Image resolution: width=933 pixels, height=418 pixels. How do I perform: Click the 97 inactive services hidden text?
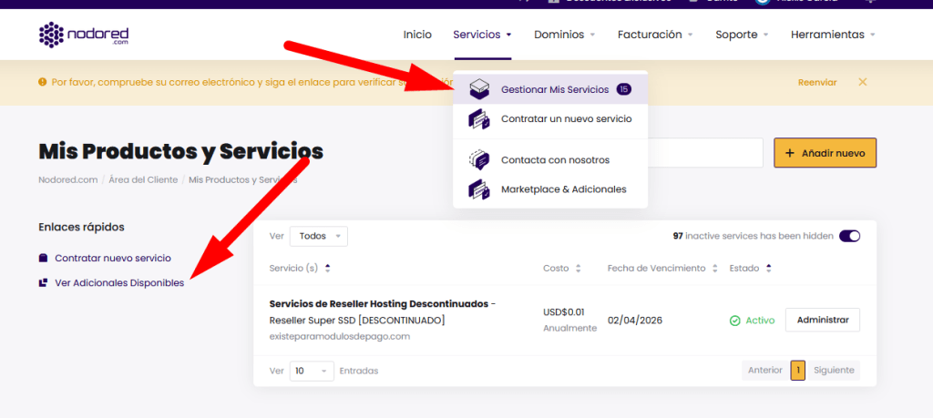tap(754, 236)
